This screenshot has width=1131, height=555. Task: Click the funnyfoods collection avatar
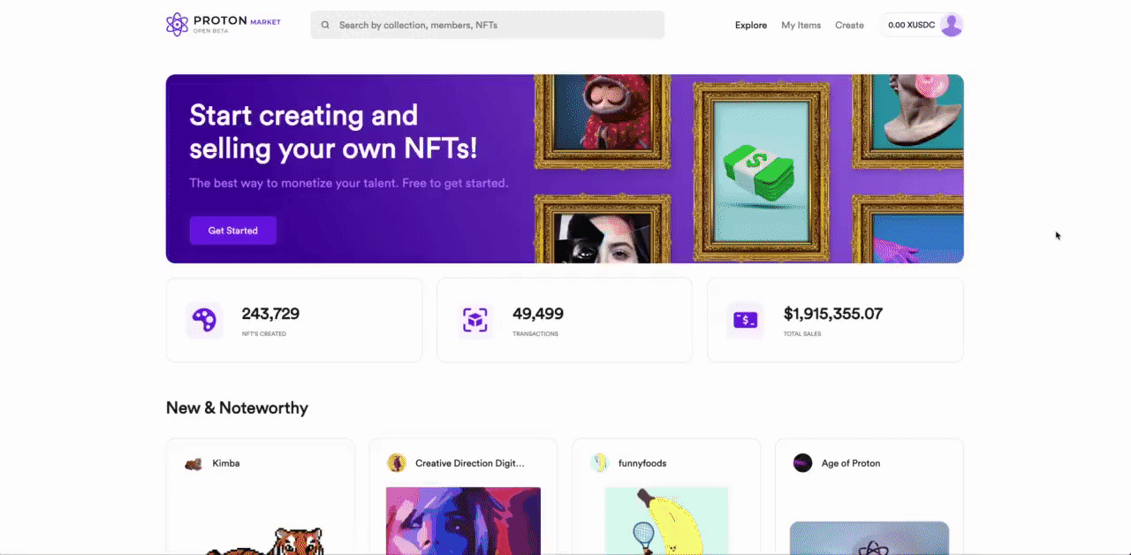pyautogui.click(x=600, y=463)
